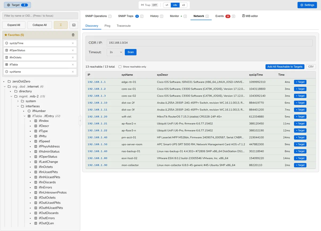321x231 pixels.
Task: Click the ifTable favorite's grid icon
Action: tap(7, 65)
